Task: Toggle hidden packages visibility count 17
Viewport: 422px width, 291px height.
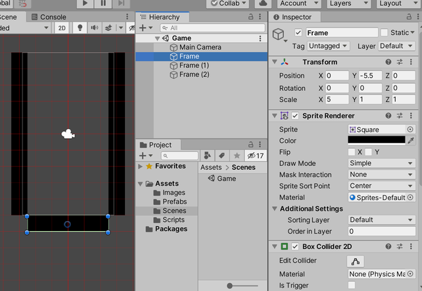Action: [x=256, y=155]
